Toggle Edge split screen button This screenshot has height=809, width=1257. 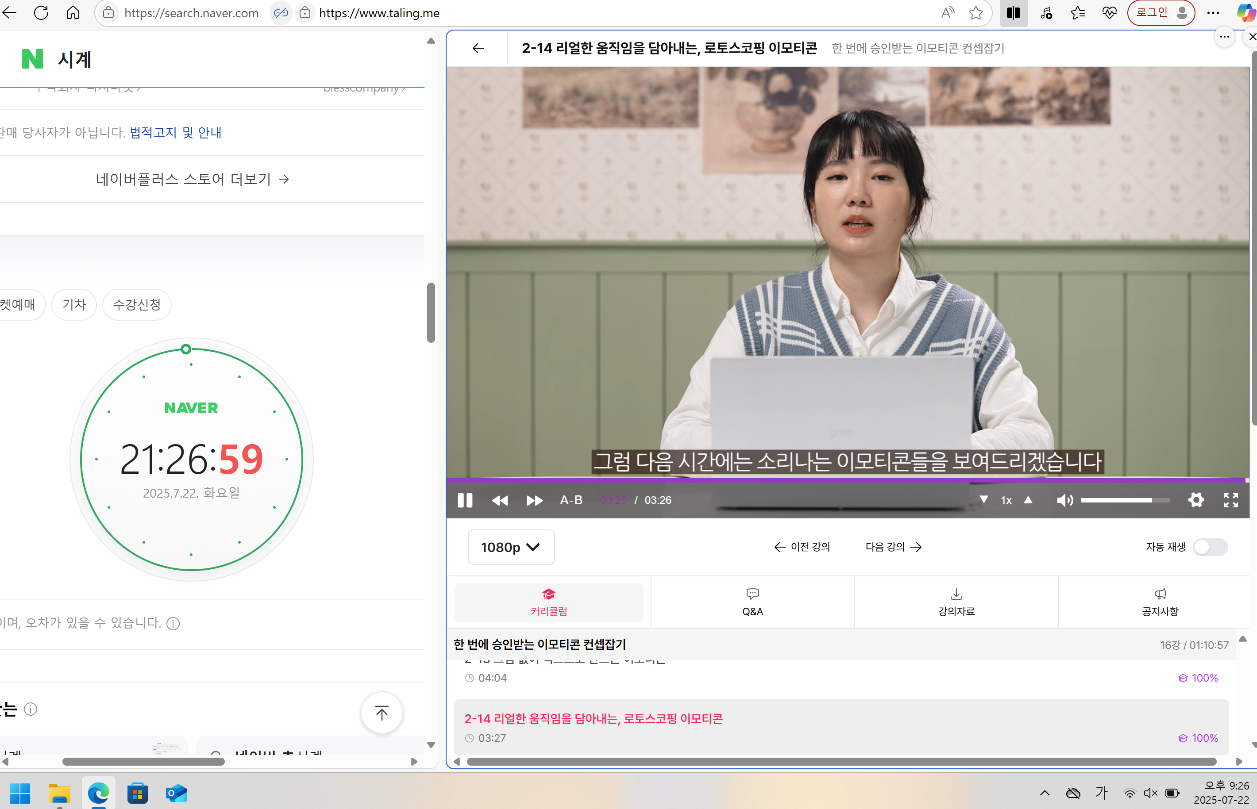[x=1013, y=13]
